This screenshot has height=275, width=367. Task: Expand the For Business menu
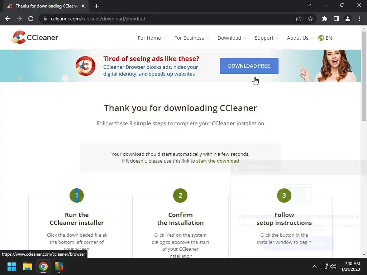[191, 38]
